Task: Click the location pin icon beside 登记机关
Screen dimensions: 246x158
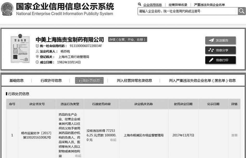Action: point(37,57)
